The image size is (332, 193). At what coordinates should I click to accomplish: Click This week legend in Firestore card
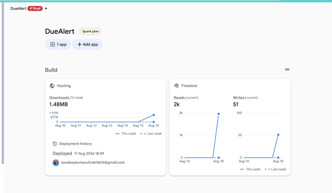click(x=250, y=169)
